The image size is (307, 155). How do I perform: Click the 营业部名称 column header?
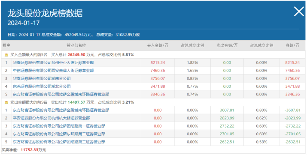(76, 45)
